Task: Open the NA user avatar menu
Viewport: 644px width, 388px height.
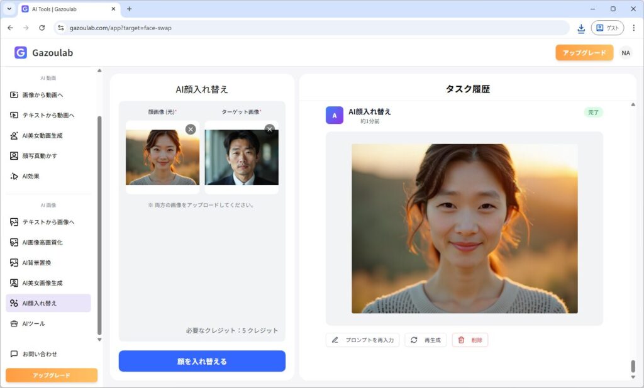Action: click(x=626, y=53)
